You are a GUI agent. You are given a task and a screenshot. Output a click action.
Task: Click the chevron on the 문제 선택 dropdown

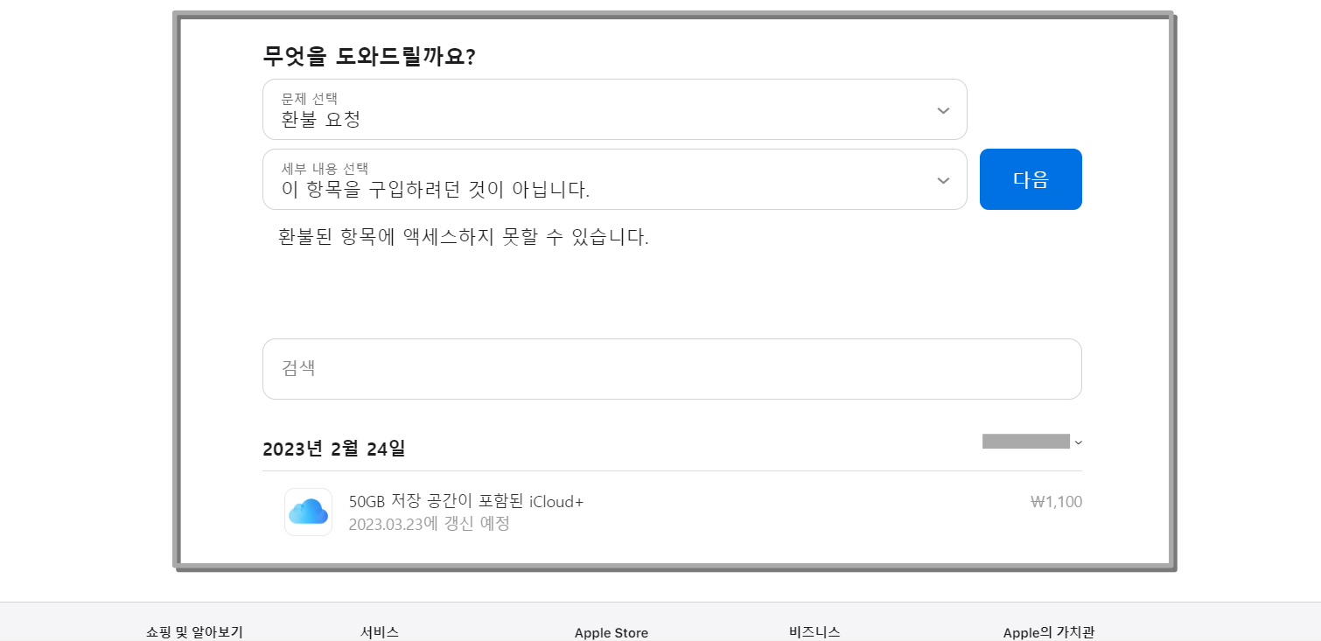point(943,110)
